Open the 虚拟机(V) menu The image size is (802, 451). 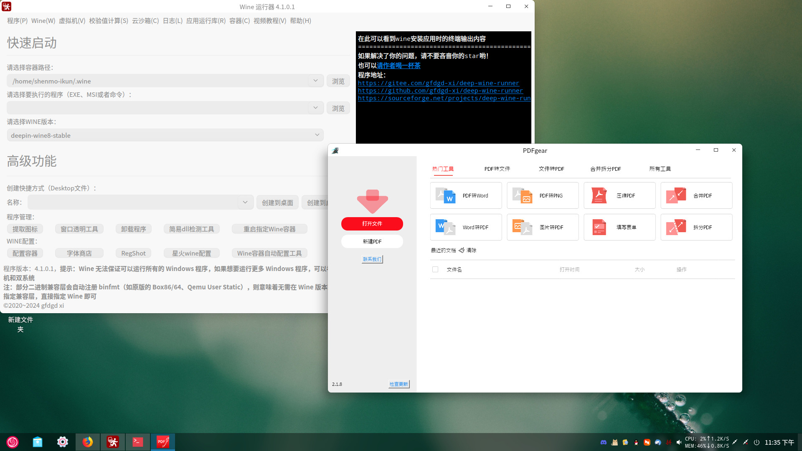pyautogui.click(x=72, y=21)
